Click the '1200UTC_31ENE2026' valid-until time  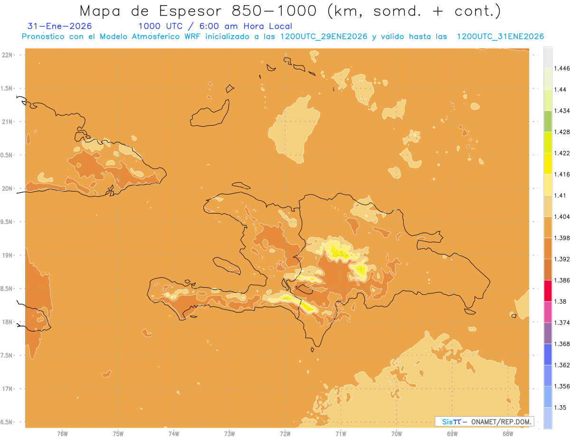500,37
